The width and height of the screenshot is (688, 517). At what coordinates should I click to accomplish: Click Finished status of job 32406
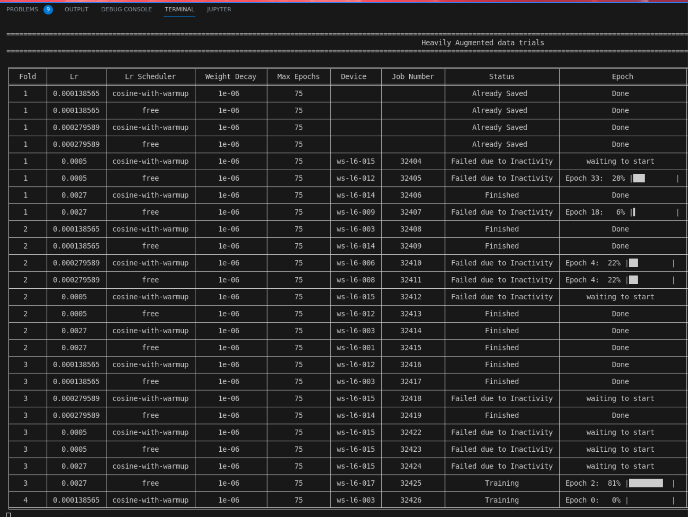coord(502,195)
